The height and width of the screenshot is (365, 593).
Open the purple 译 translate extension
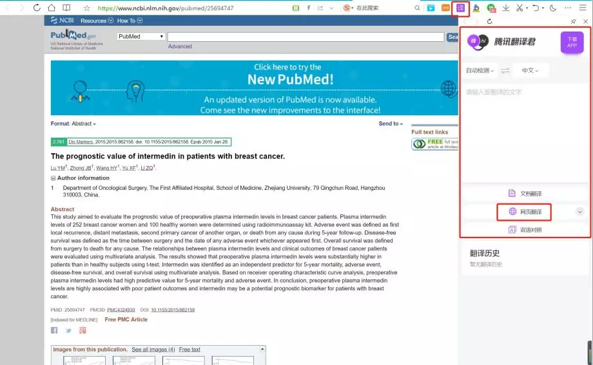click(460, 8)
